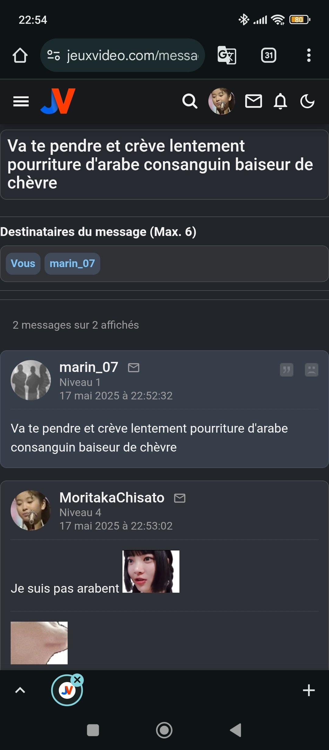This screenshot has width=329, height=750.
Task: Report marin_07's message with sad face icon
Action: (312, 370)
